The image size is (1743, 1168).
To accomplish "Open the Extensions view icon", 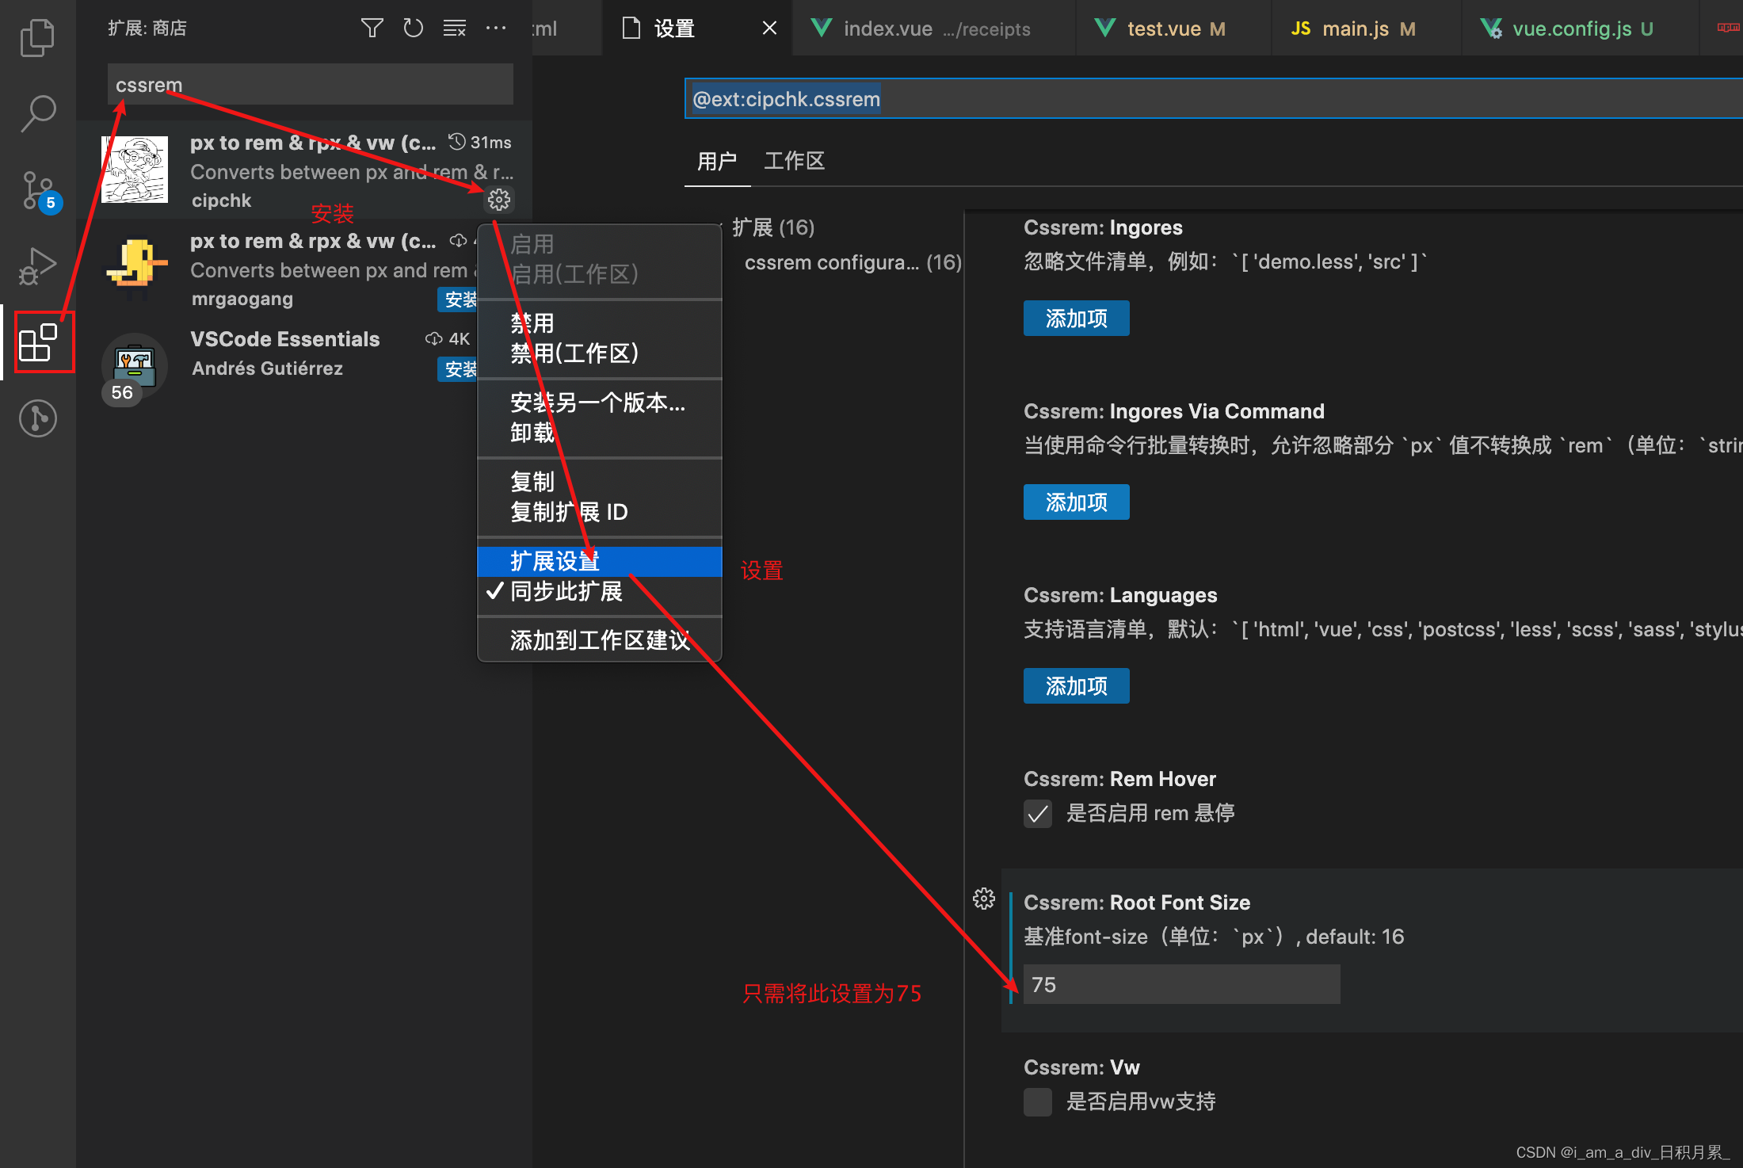I will pos(39,342).
